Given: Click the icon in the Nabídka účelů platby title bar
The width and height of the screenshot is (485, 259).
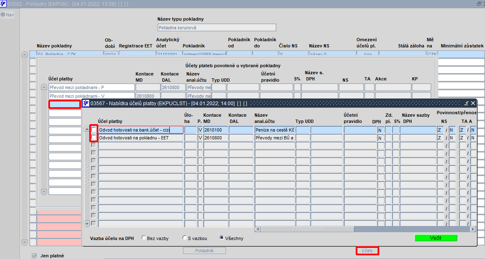Looking at the screenshot, I should tap(86, 103).
